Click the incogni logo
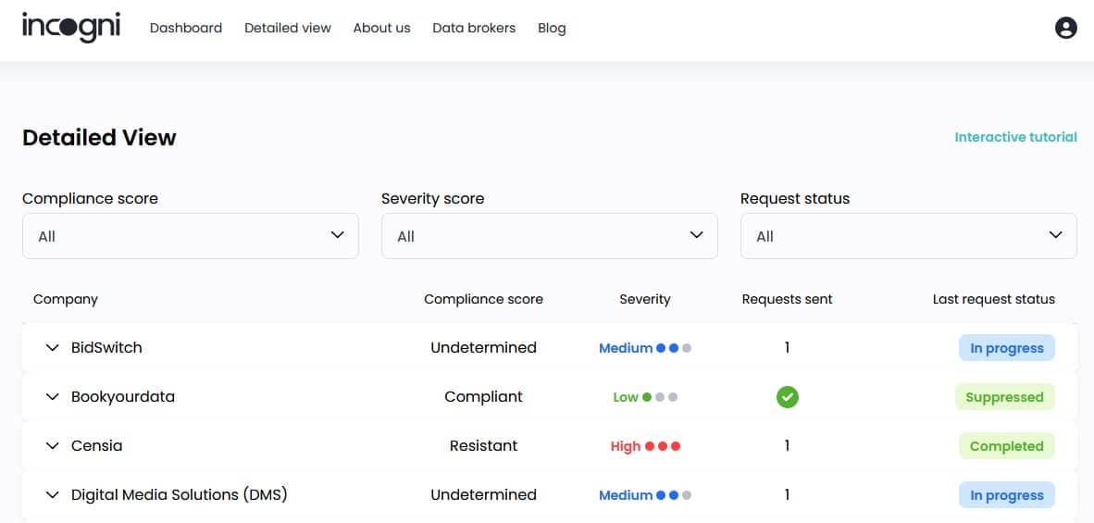Screen dimensions: 1094x523 [71, 27]
